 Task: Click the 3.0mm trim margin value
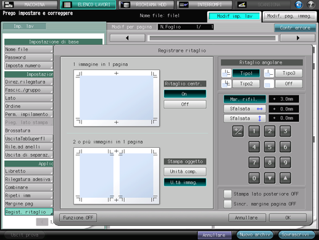point(284,99)
